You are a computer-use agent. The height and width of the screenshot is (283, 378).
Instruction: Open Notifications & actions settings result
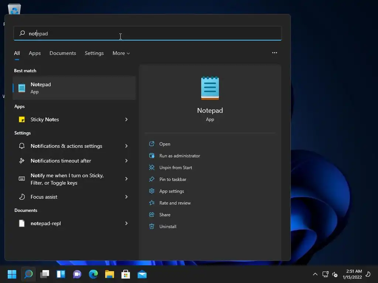click(74, 146)
